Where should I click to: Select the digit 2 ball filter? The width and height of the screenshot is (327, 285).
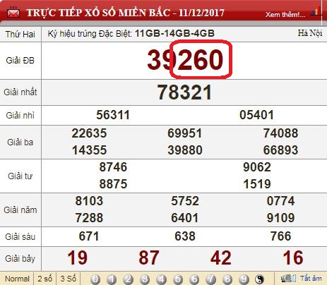coord(128,279)
